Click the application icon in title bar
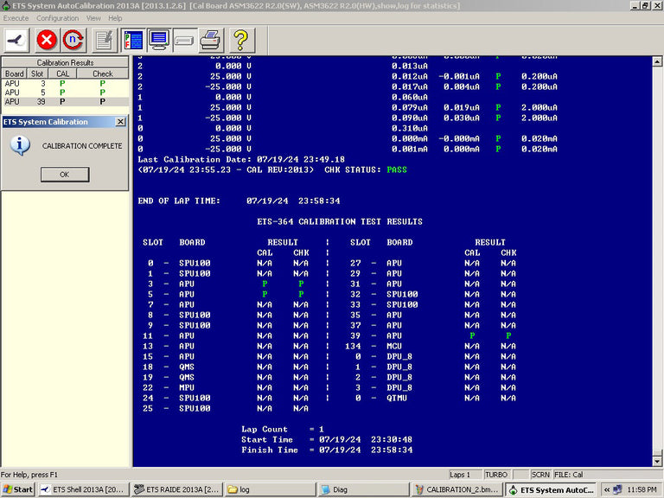The height and width of the screenshot is (498, 664). [6, 5]
